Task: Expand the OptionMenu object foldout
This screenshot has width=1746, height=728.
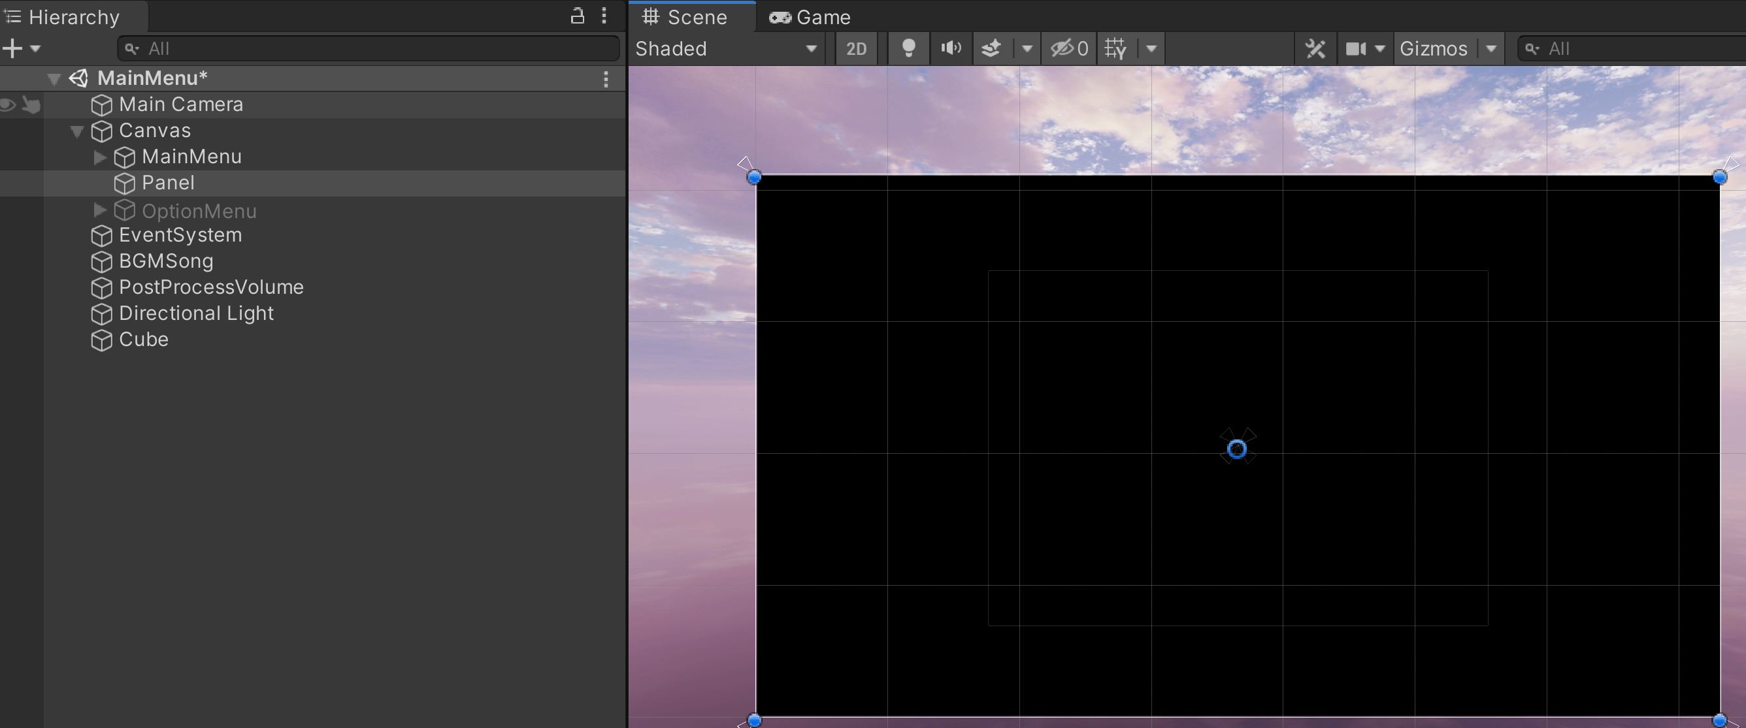Action: pyautogui.click(x=99, y=210)
